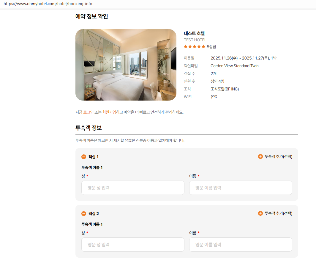The image size is (316, 263).
Task: Click the plus icon in 객실 1
Action: point(260,156)
